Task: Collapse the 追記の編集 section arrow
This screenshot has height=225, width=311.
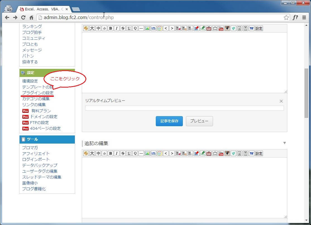Action: point(284,143)
